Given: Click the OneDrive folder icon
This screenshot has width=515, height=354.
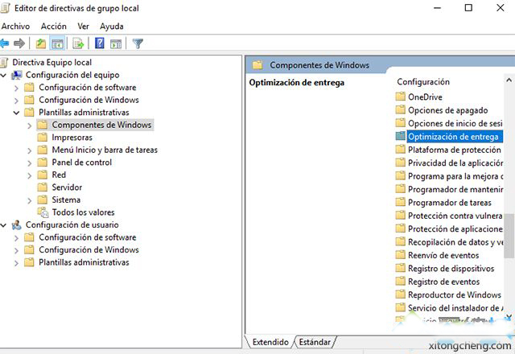Looking at the screenshot, I should 400,97.
